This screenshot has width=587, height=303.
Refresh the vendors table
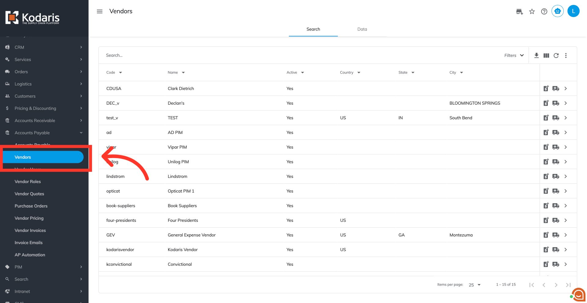pos(556,56)
